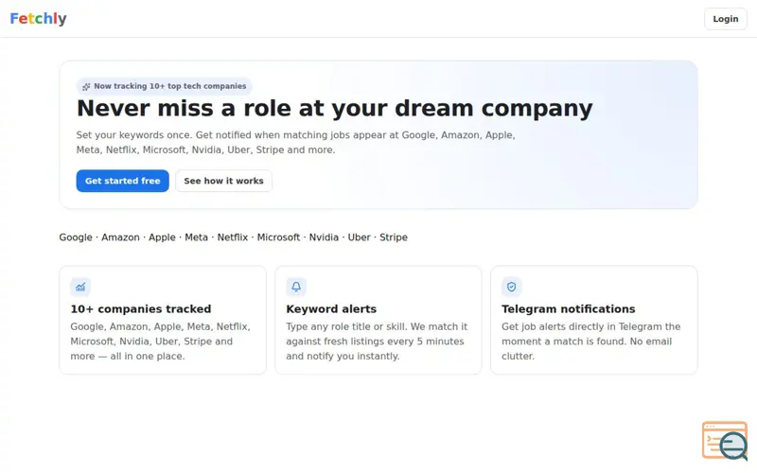Click the '10+ companies tracked' heading
Viewport: 757px width, 473px height.
point(141,309)
